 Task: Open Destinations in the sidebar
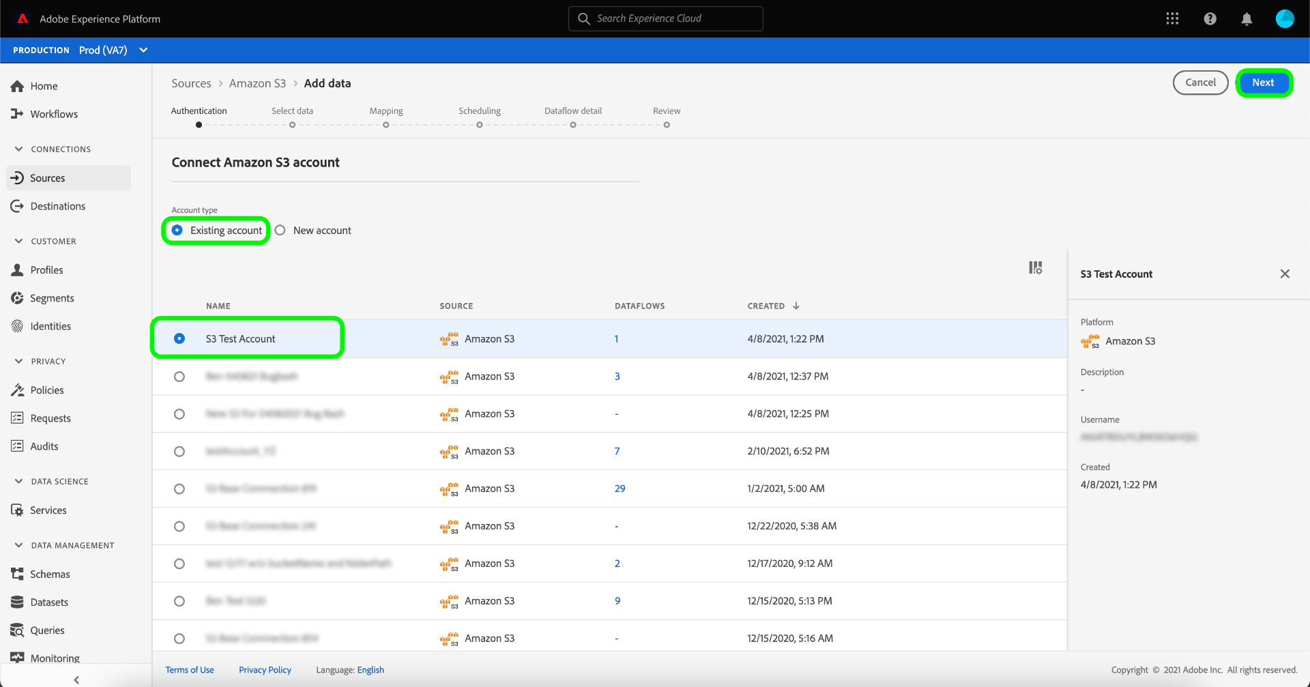(57, 206)
